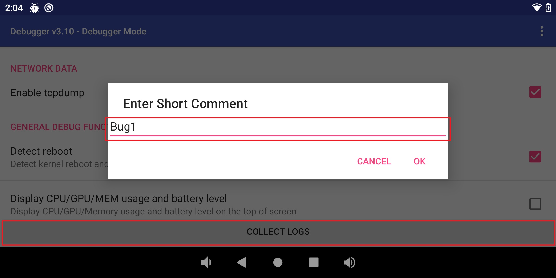This screenshot has height=278, width=556.
Task: Toggle Enable tcpdump checkbox
Action: point(535,92)
